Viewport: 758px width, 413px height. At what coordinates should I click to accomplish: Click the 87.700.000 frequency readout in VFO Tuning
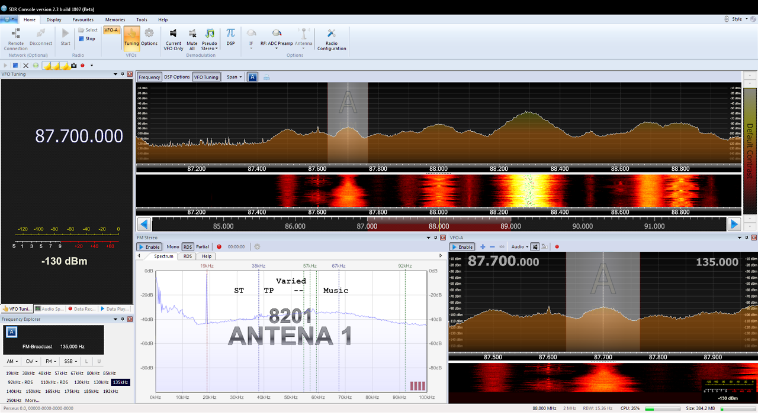pos(79,136)
